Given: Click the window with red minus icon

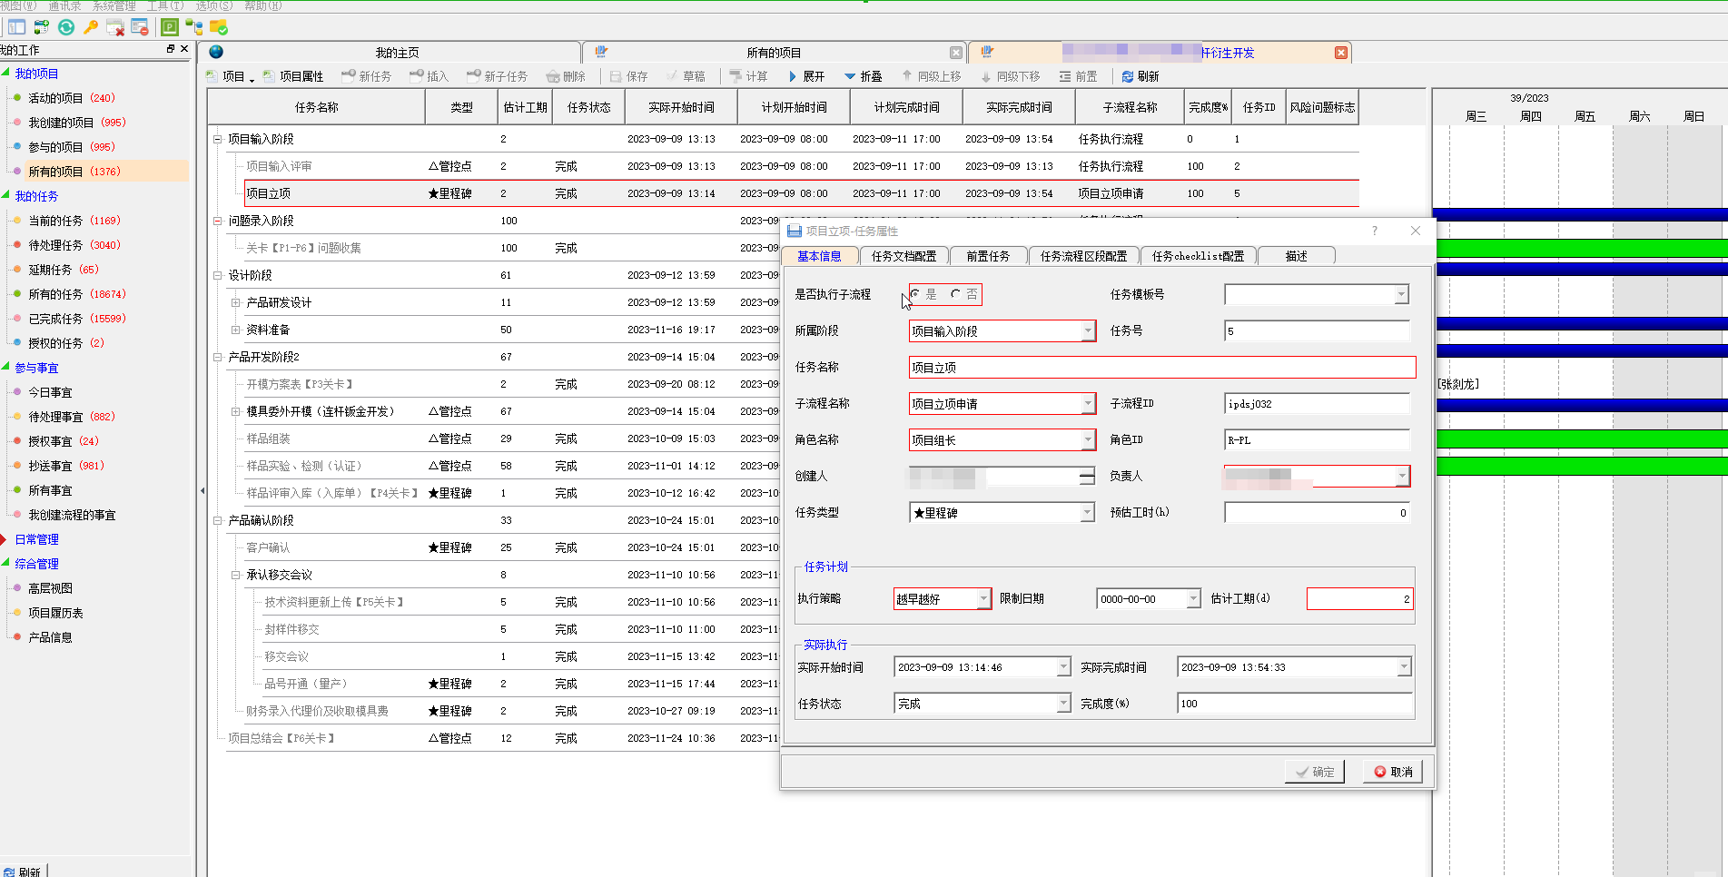Looking at the screenshot, I should pyautogui.click(x=140, y=27).
